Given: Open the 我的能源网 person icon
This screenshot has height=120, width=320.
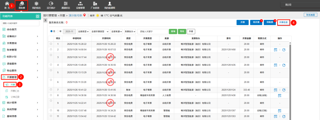Looking at the screenshot, I should pos(110,4).
